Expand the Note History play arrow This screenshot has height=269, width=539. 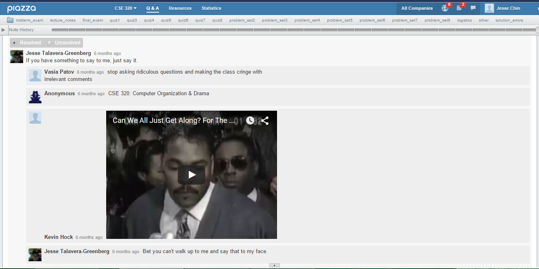[4, 30]
